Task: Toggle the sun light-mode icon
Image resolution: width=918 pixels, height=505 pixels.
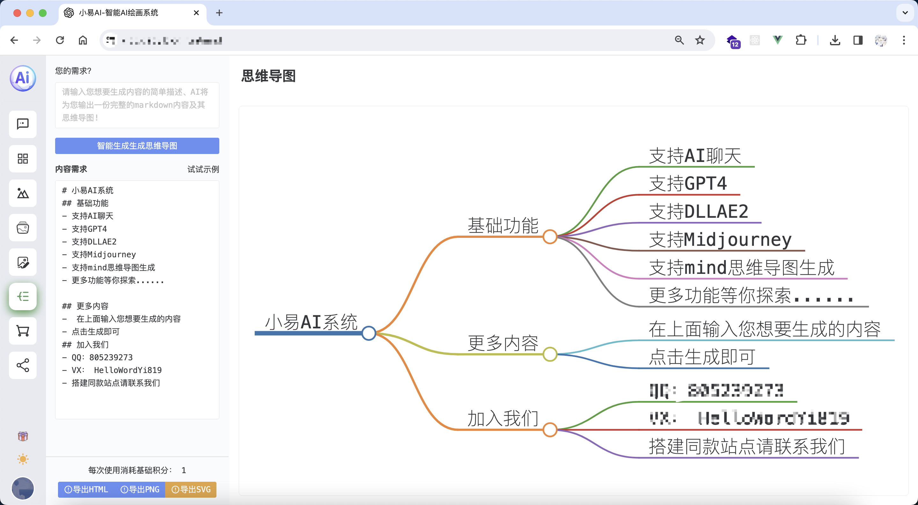Action: coord(23,459)
